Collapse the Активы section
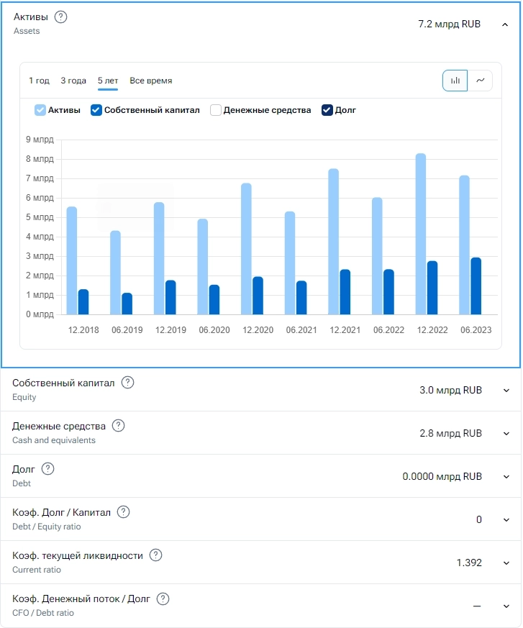The image size is (523, 628). point(506,24)
